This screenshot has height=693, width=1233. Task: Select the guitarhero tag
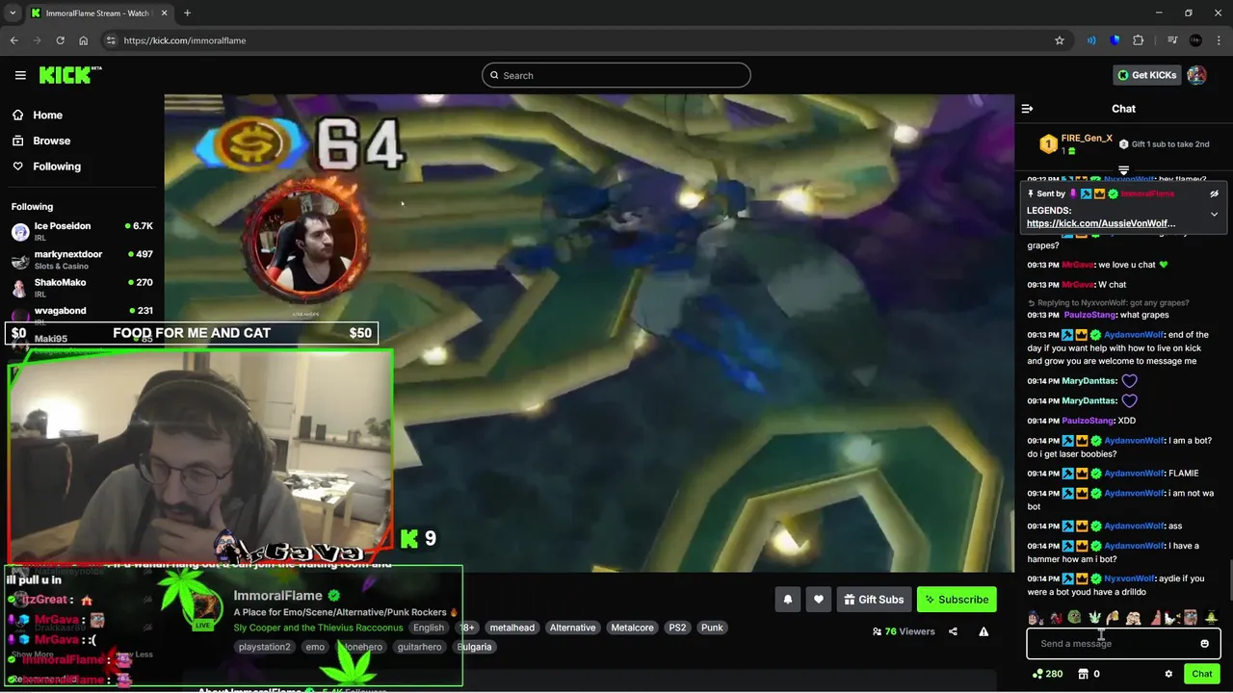pos(419,647)
